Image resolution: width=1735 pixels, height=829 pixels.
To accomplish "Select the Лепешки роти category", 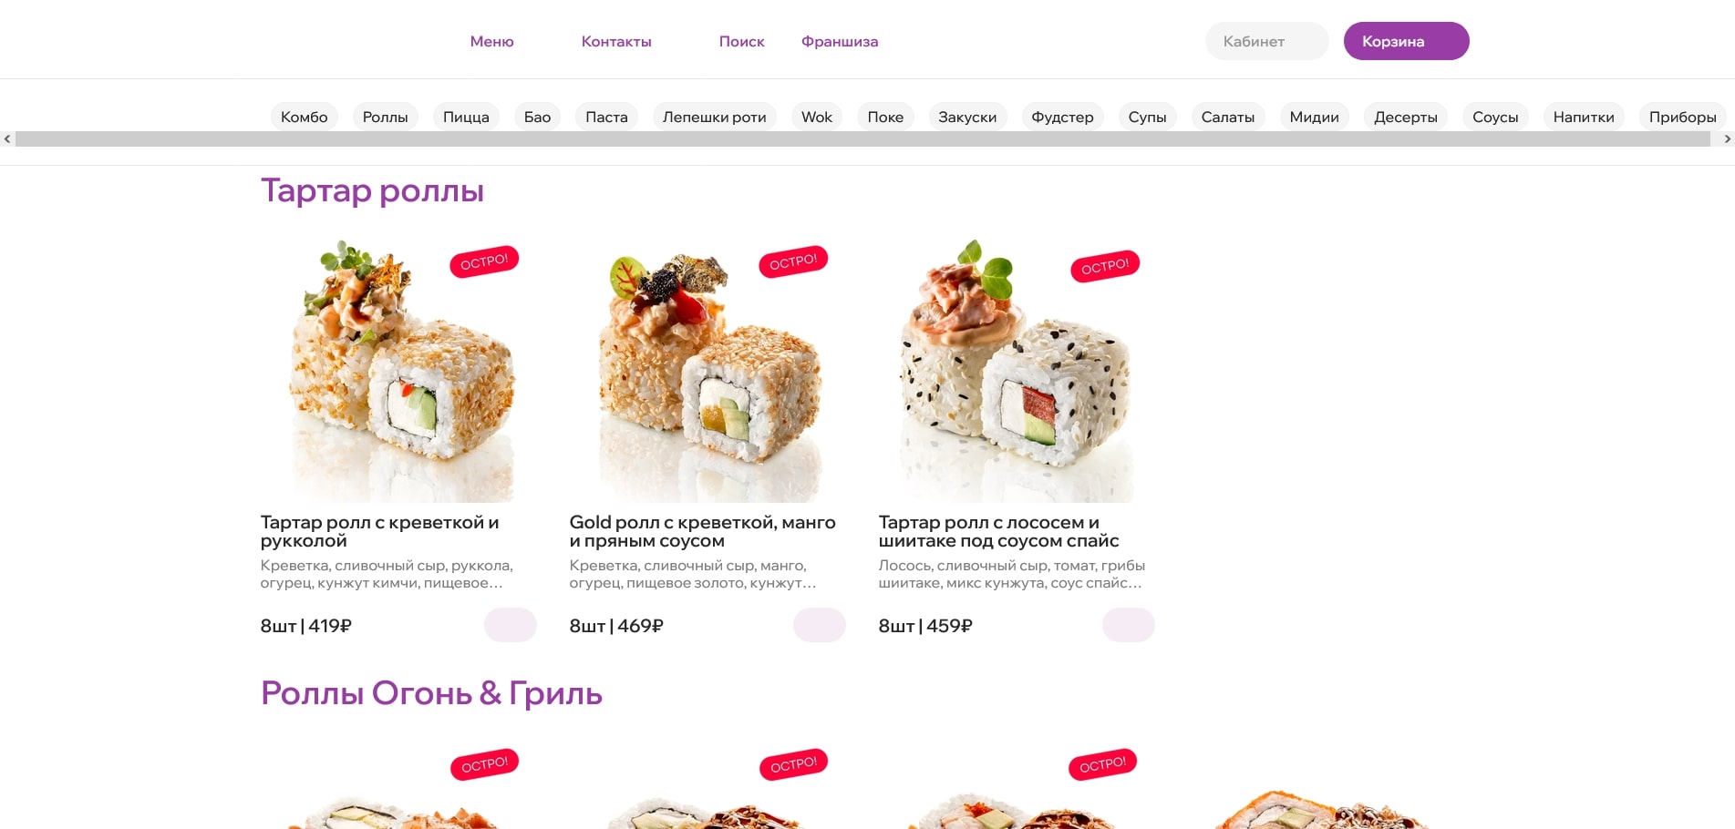I will (x=714, y=117).
